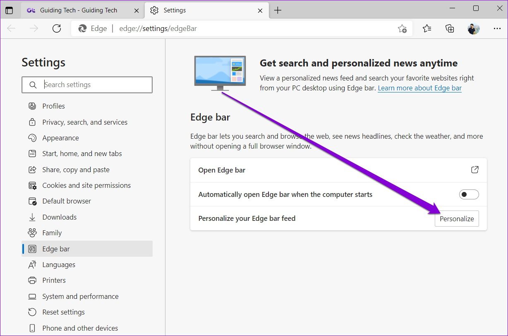The height and width of the screenshot is (336, 508).
Task: Click the browser Back arrow
Action: pos(11,28)
